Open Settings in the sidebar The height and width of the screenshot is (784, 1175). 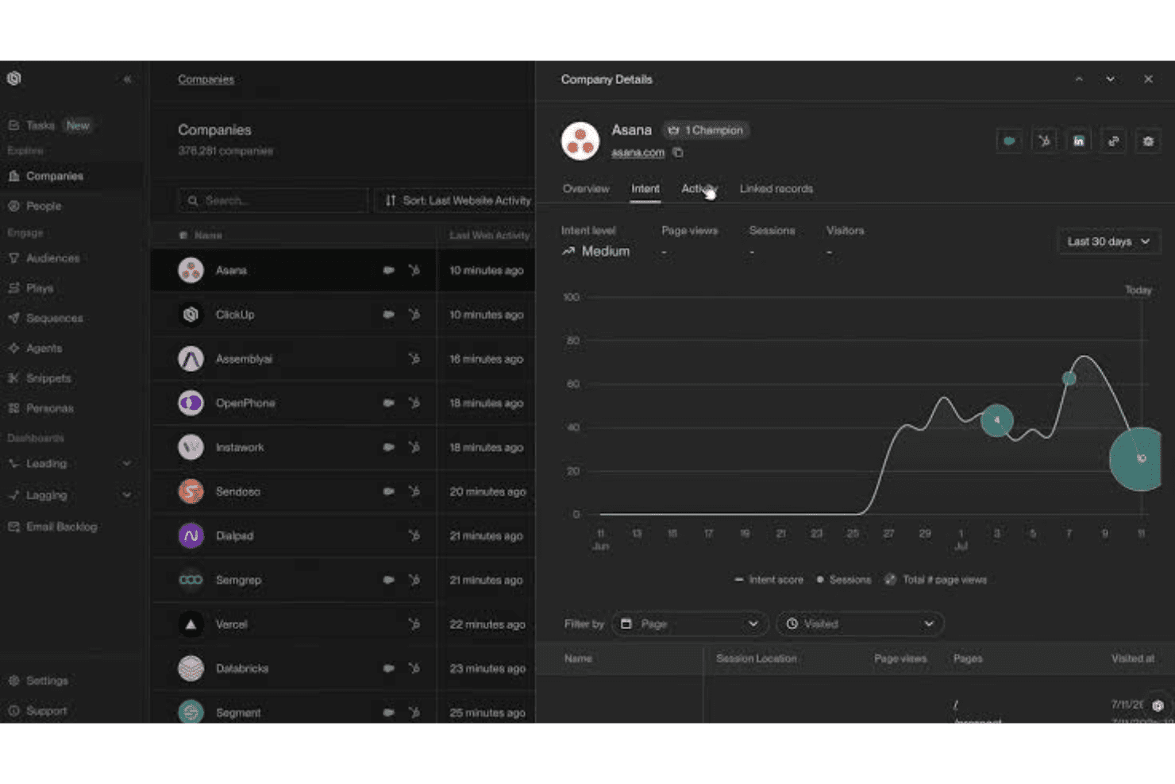point(47,681)
